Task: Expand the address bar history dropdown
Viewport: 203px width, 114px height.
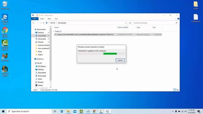Action: 126,23
